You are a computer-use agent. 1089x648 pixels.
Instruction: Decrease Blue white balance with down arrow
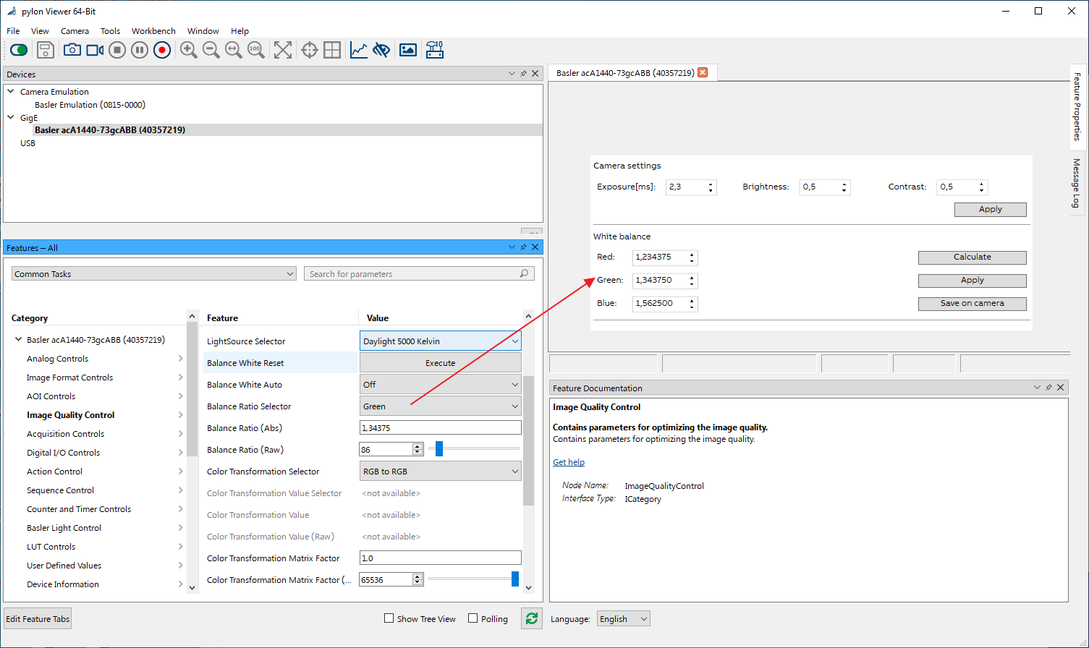click(x=692, y=307)
